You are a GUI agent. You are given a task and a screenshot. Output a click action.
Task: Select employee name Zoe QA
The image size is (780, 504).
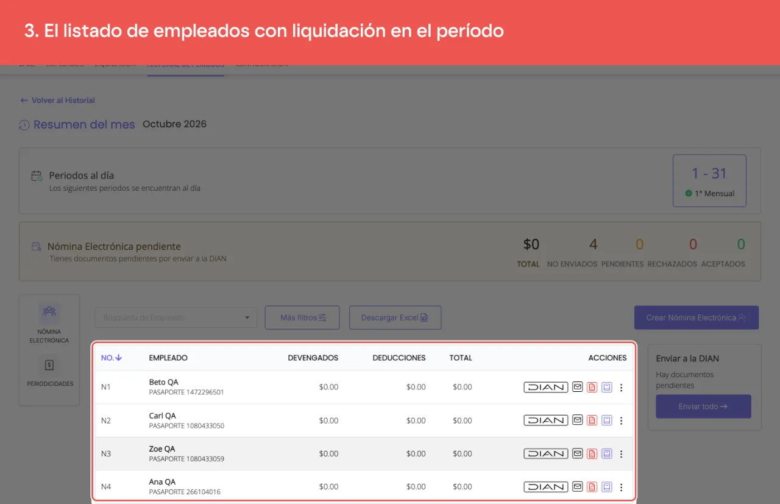pos(161,449)
